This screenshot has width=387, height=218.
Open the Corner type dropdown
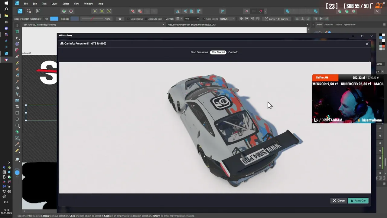[x=179, y=19]
